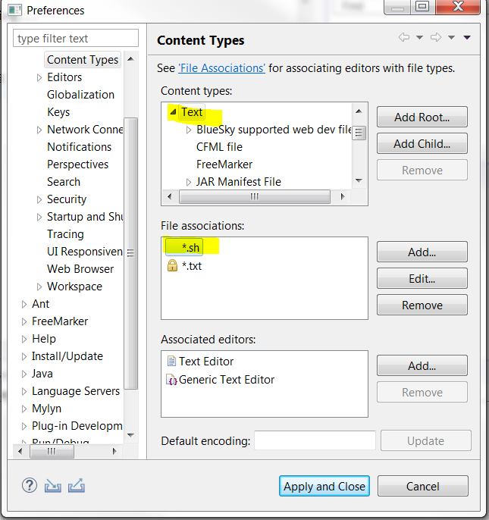Go forward using the right arrow icon
The height and width of the screenshot is (520, 489).
tap(436, 37)
